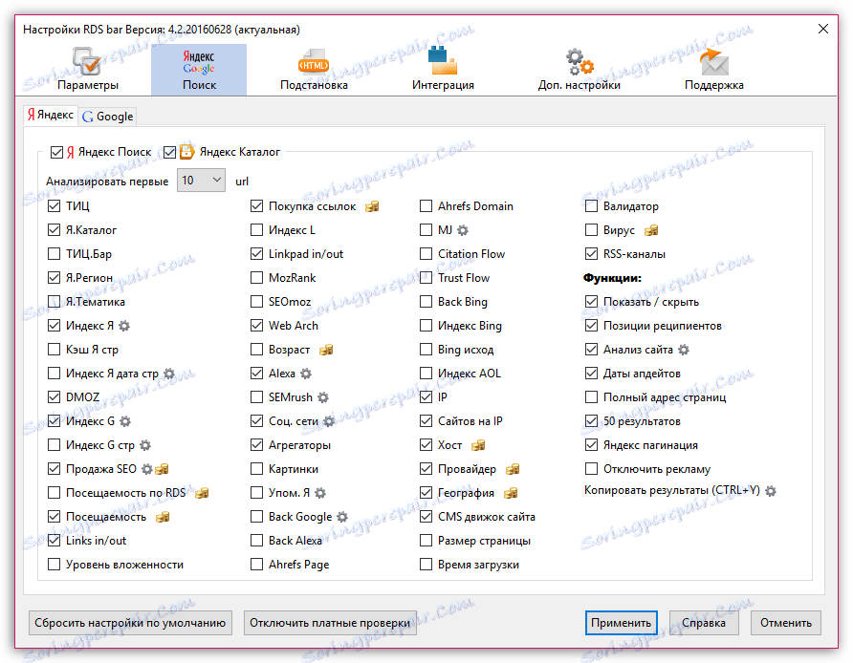Check the Ahrefs Domain option
853x663 pixels.
[426, 206]
